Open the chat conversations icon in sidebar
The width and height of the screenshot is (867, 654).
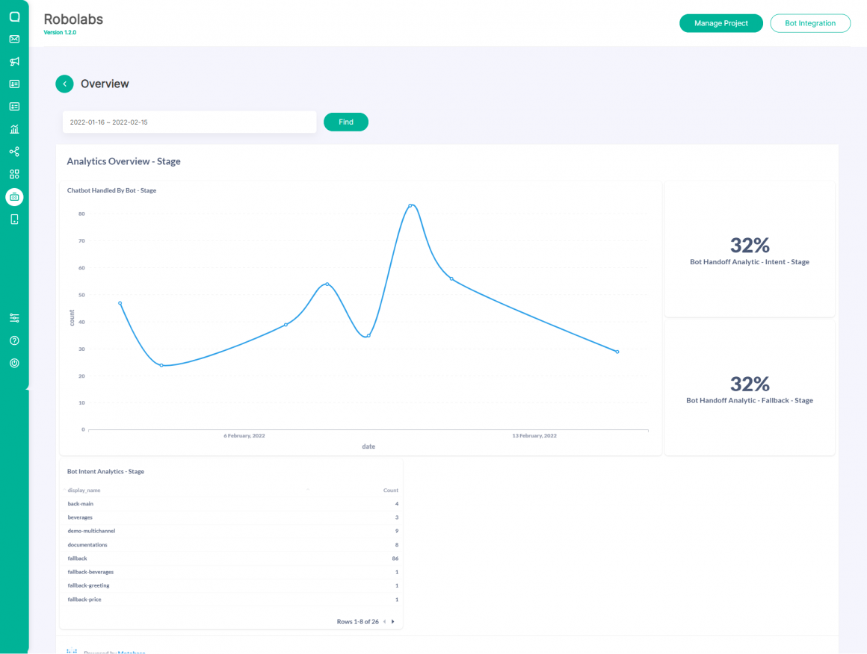[x=13, y=16]
